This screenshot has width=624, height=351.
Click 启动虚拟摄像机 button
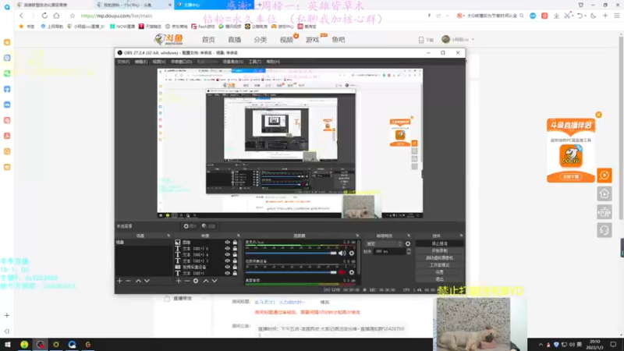(x=439, y=258)
